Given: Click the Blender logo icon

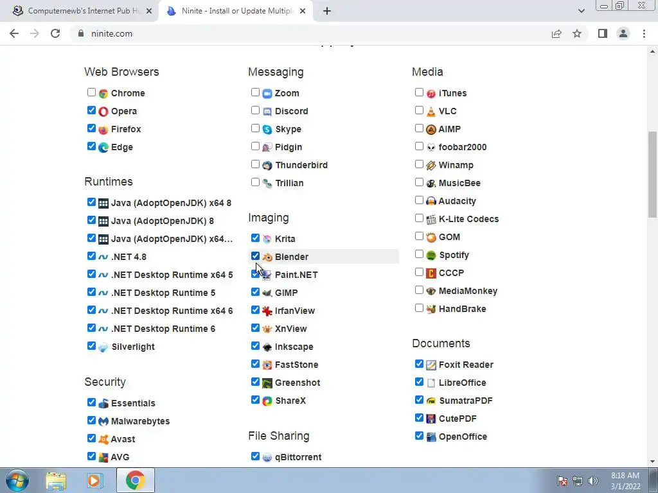Looking at the screenshot, I should tap(267, 257).
